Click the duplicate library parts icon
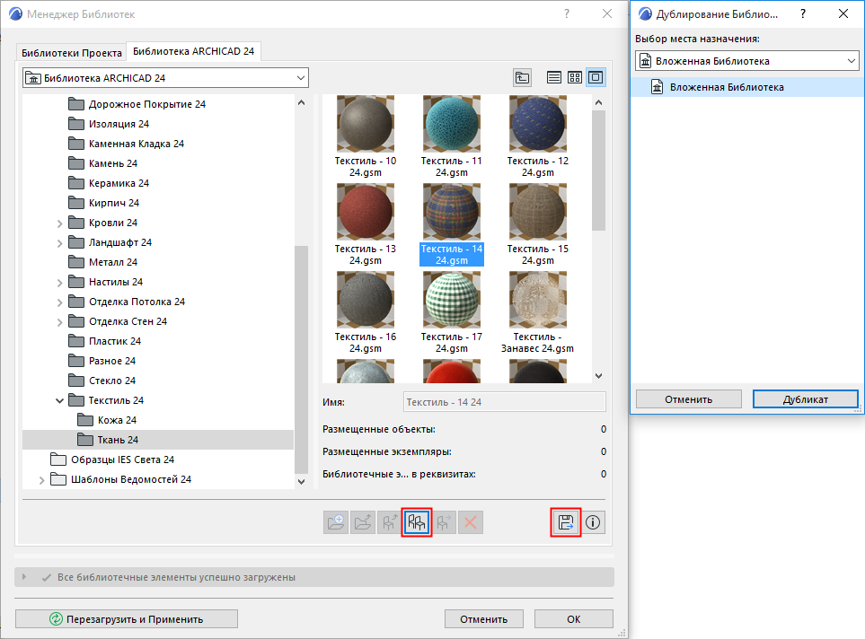 tap(417, 522)
